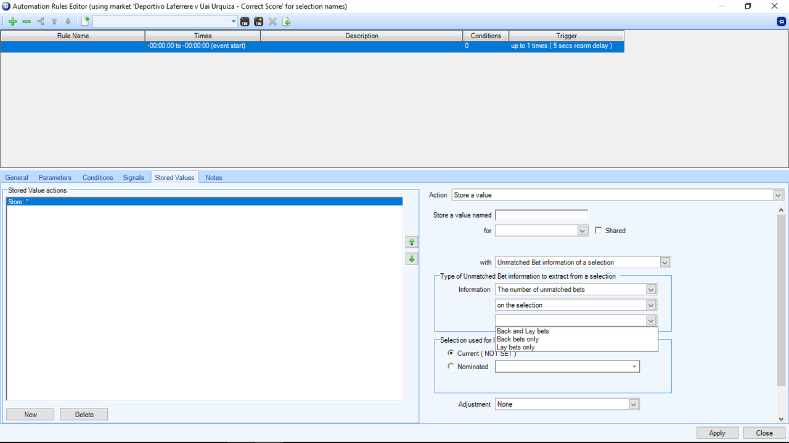Viewport: 789px width, 443px height.
Task: Remove rule using green minus icon
Action: pyautogui.click(x=27, y=22)
